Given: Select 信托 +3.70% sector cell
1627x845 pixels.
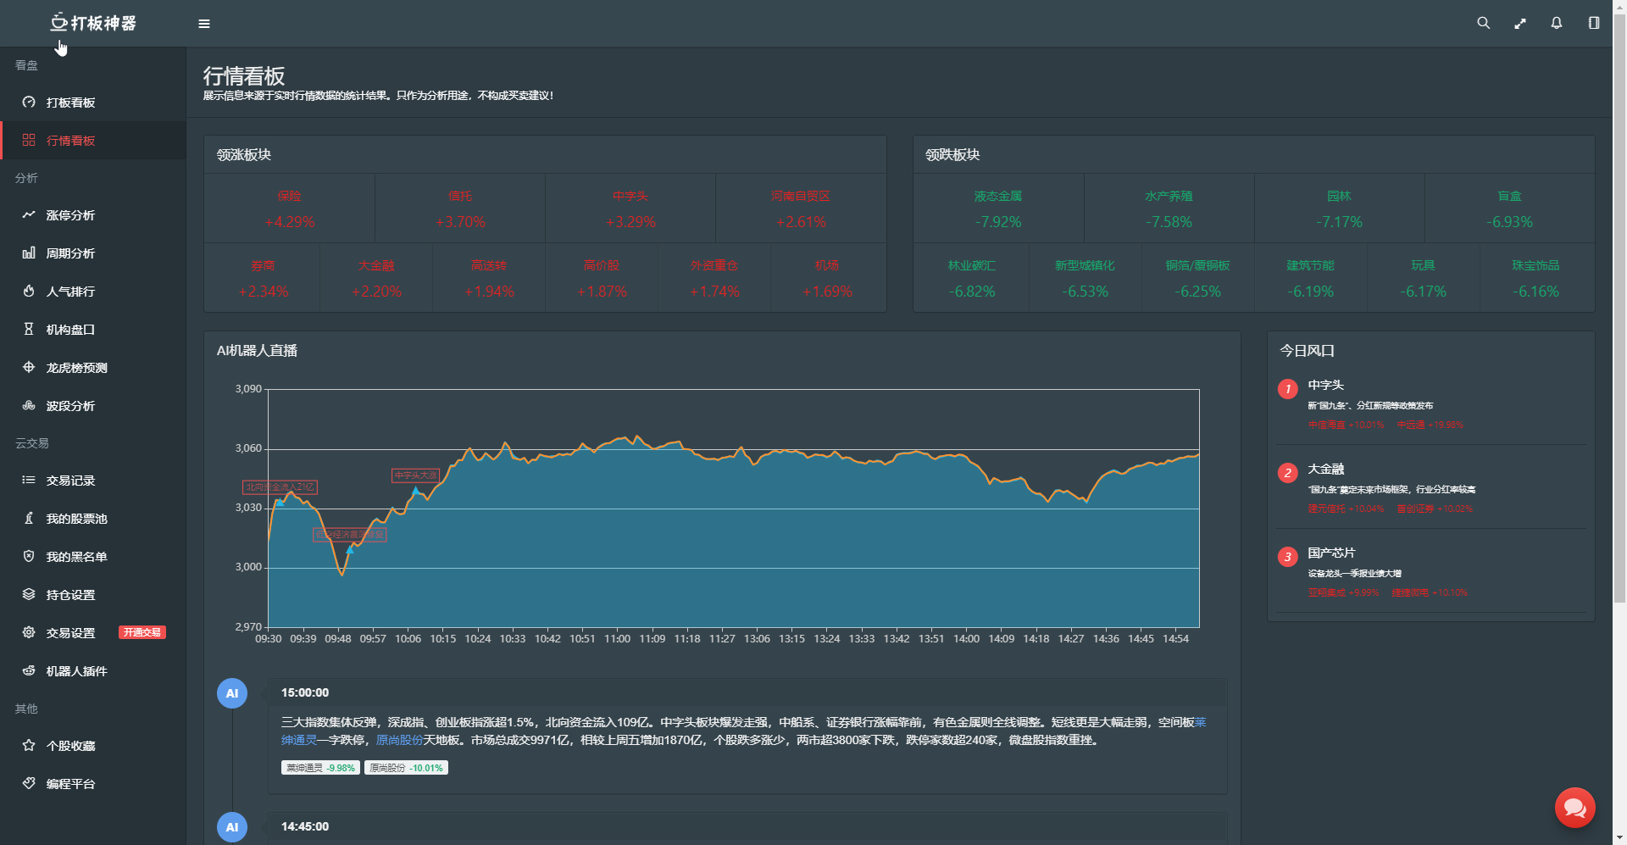Looking at the screenshot, I should tap(460, 208).
